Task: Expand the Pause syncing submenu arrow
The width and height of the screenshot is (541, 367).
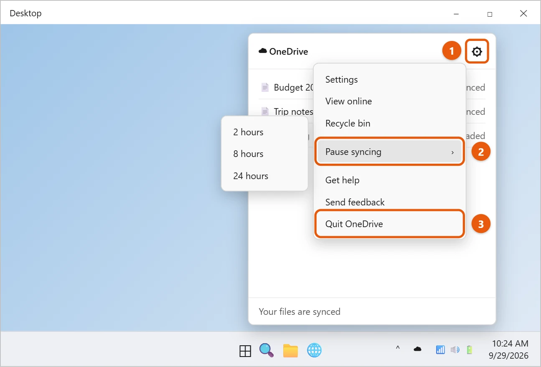Action: coord(452,152)
